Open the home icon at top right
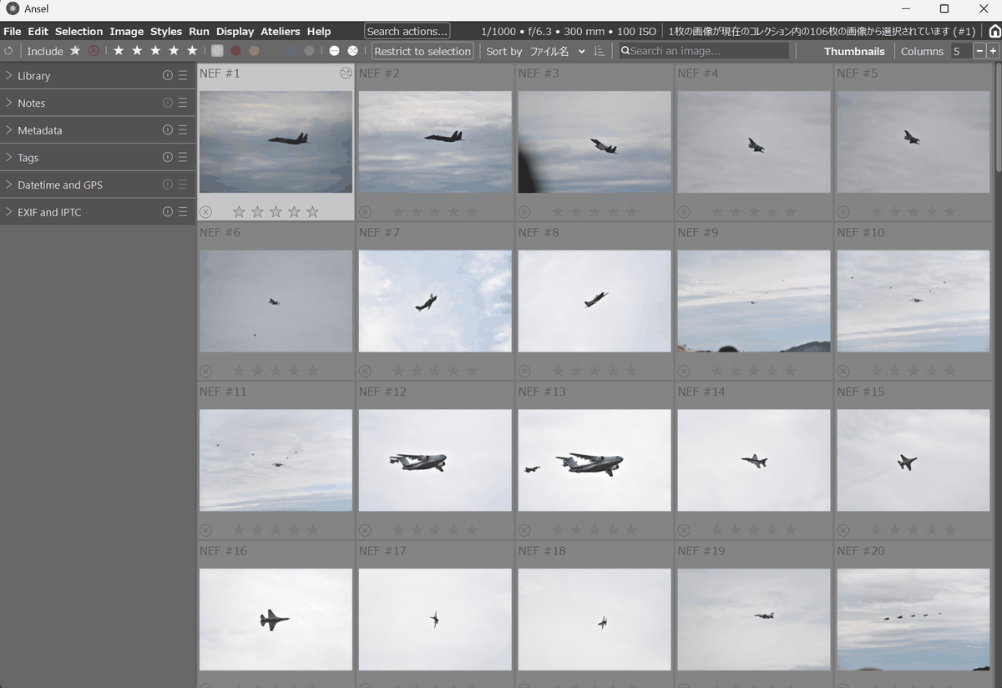The height and width of the screenshot is (688, 1002). click(994, 31)
